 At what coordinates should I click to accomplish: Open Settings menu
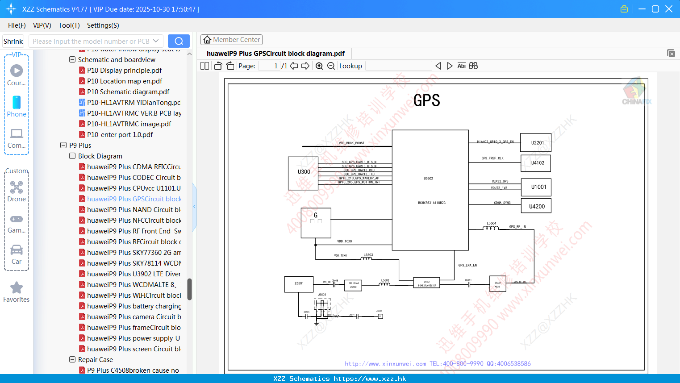tap(103, 25)
